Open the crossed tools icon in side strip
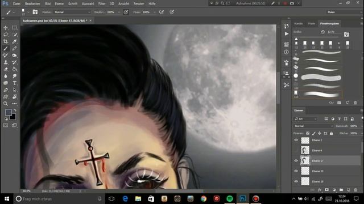Viewport: 364px width, 204px height. pos(287,85)
